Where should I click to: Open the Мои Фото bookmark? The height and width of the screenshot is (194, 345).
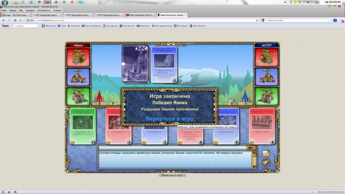(143, 26)
